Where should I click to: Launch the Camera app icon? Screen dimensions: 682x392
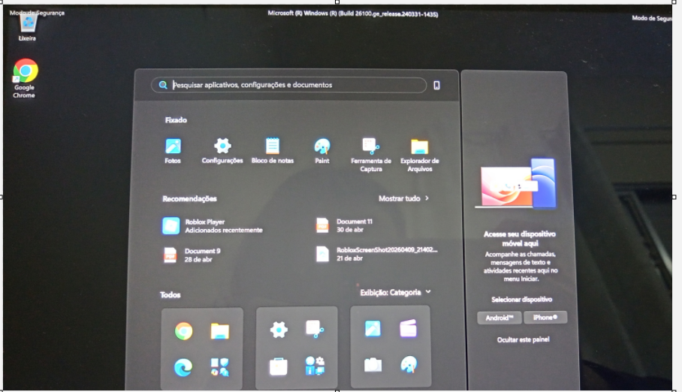click(373, 365)
